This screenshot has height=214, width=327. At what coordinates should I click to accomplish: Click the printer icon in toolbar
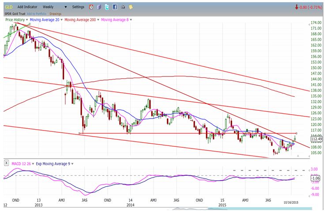pos(123,7)
